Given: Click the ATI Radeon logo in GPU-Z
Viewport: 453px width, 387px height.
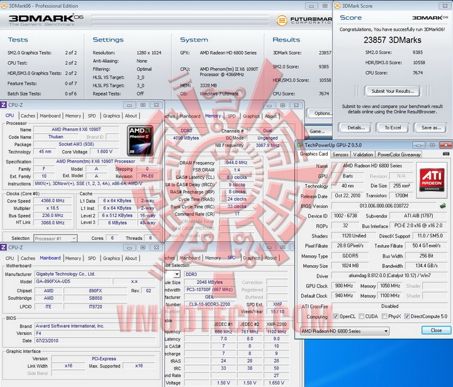Looking at the screenshot, I should coord(432,180).
